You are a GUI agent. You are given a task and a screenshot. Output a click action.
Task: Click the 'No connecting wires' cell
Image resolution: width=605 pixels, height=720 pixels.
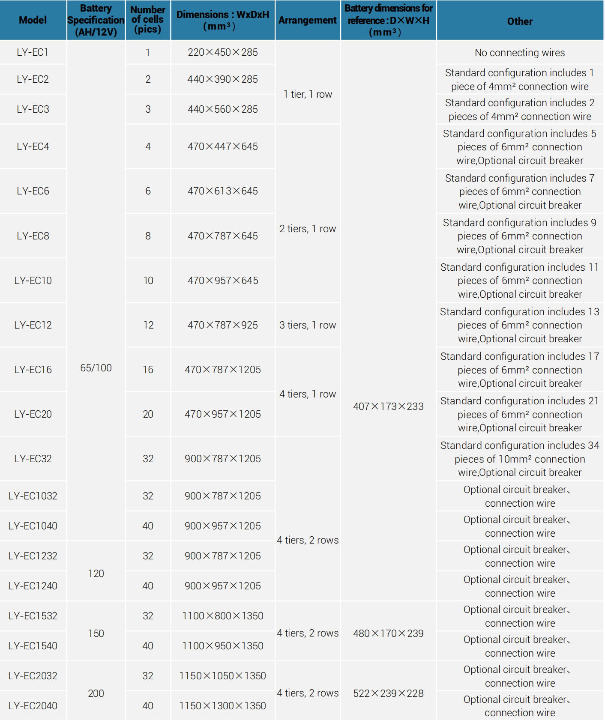tap(520, 53)
